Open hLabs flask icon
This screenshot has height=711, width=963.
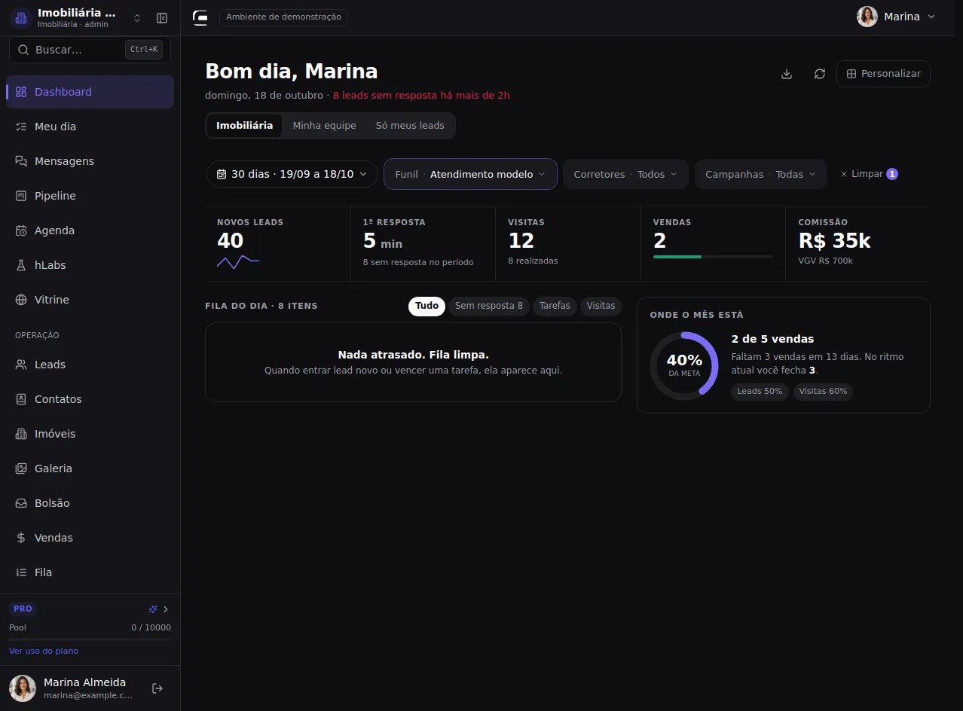[21, 265]
